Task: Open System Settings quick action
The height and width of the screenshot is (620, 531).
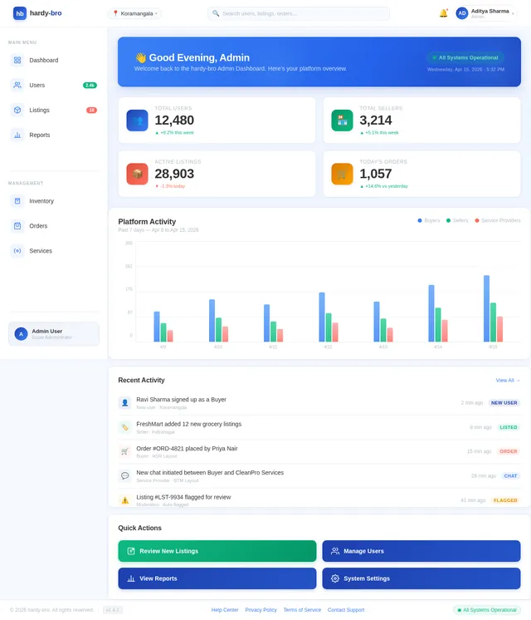Action: (421, 578)
